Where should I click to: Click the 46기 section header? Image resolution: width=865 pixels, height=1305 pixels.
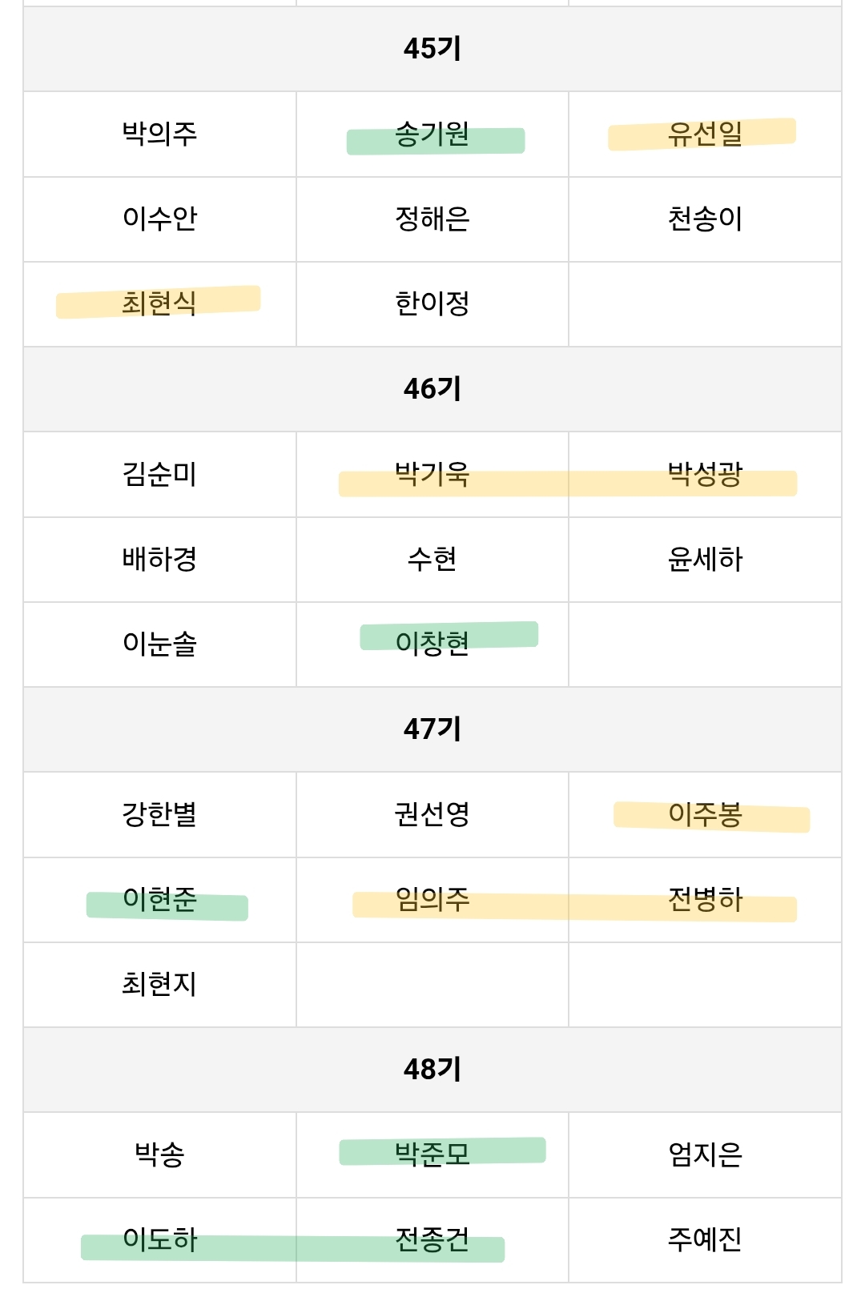(x=432, y=389)
